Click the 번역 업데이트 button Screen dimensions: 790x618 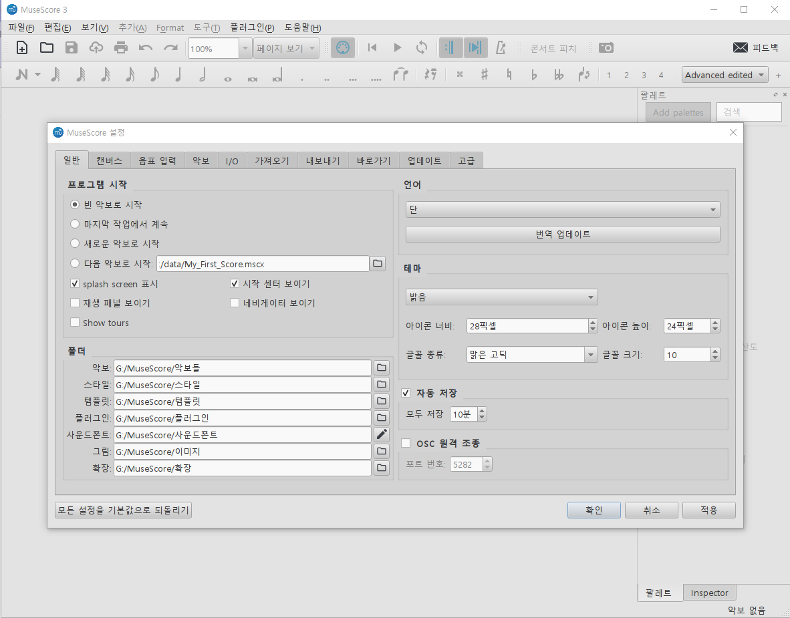pyautogui.click(x=563, y=235)
